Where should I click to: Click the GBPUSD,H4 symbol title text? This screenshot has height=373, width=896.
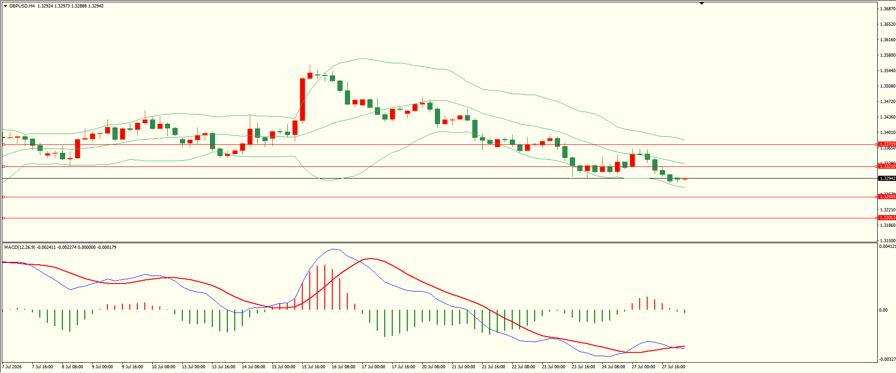tap(22, 6)
